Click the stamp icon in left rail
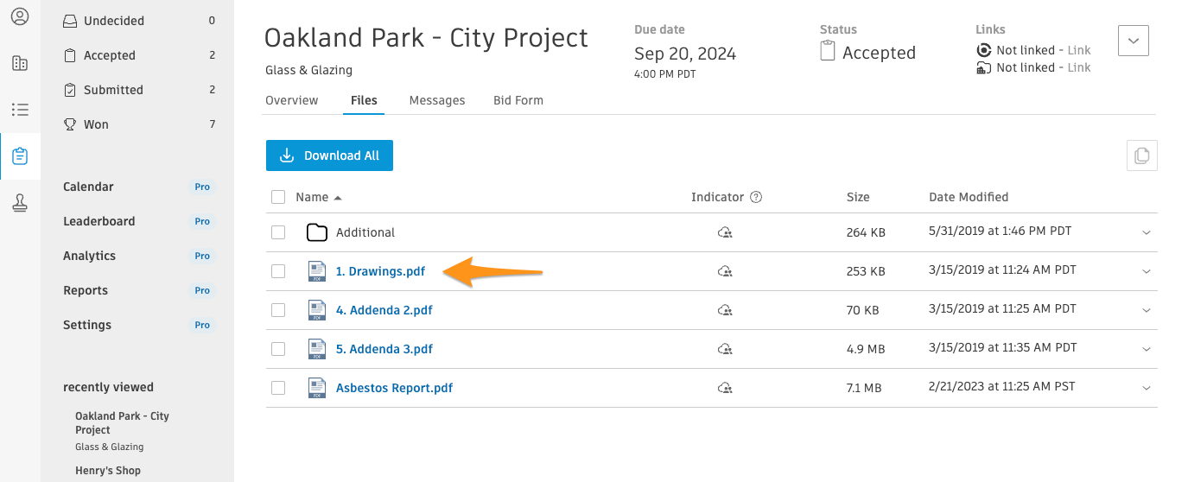This screenshot has width=1188, height=482. tap(20, 203)
